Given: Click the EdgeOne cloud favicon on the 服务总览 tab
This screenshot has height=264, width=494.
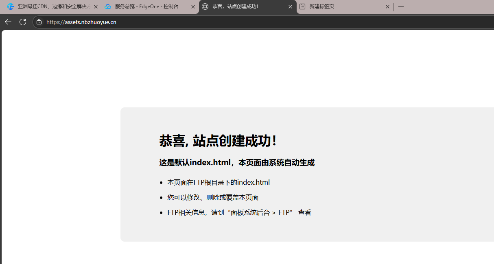Looking at the screenshot, I should coord(108,7).
